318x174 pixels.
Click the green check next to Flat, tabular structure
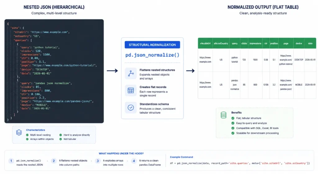point(233,118)
